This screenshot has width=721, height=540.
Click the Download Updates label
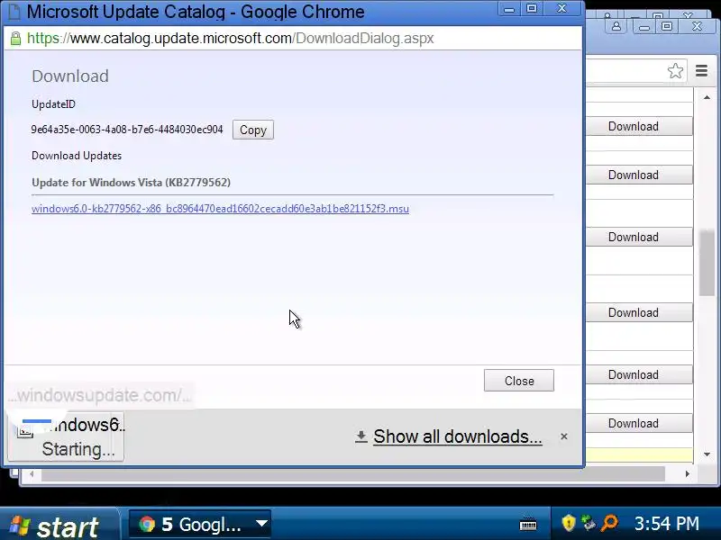pyautogui.click(x=77, y=156)
